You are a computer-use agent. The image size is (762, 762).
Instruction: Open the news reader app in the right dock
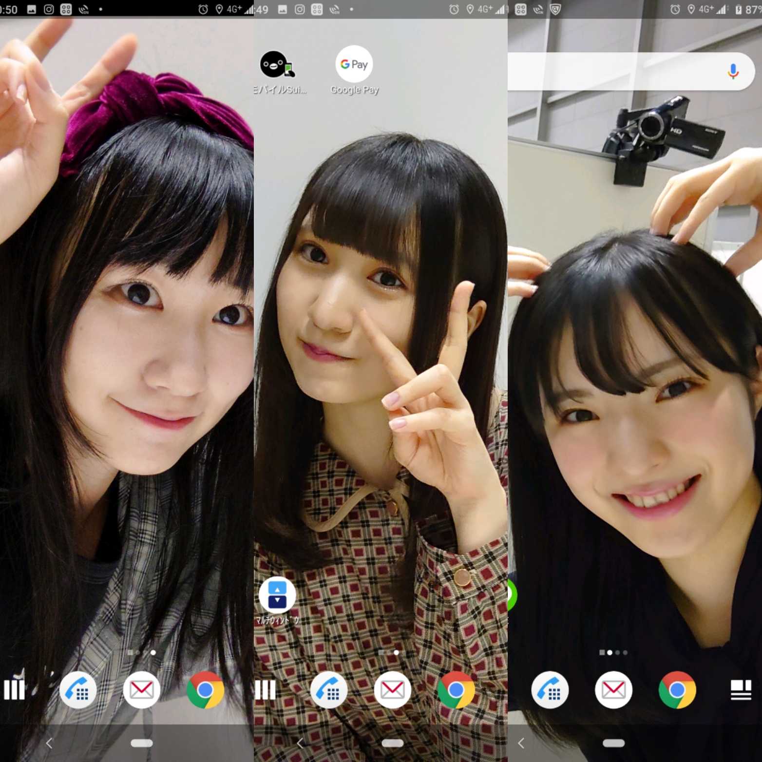pyautogui.click(x=741, y=690)
